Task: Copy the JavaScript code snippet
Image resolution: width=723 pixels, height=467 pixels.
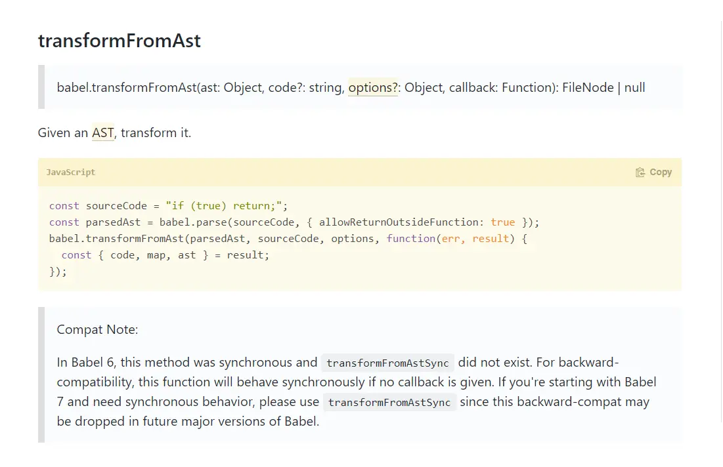Action: tap(653, 173)
